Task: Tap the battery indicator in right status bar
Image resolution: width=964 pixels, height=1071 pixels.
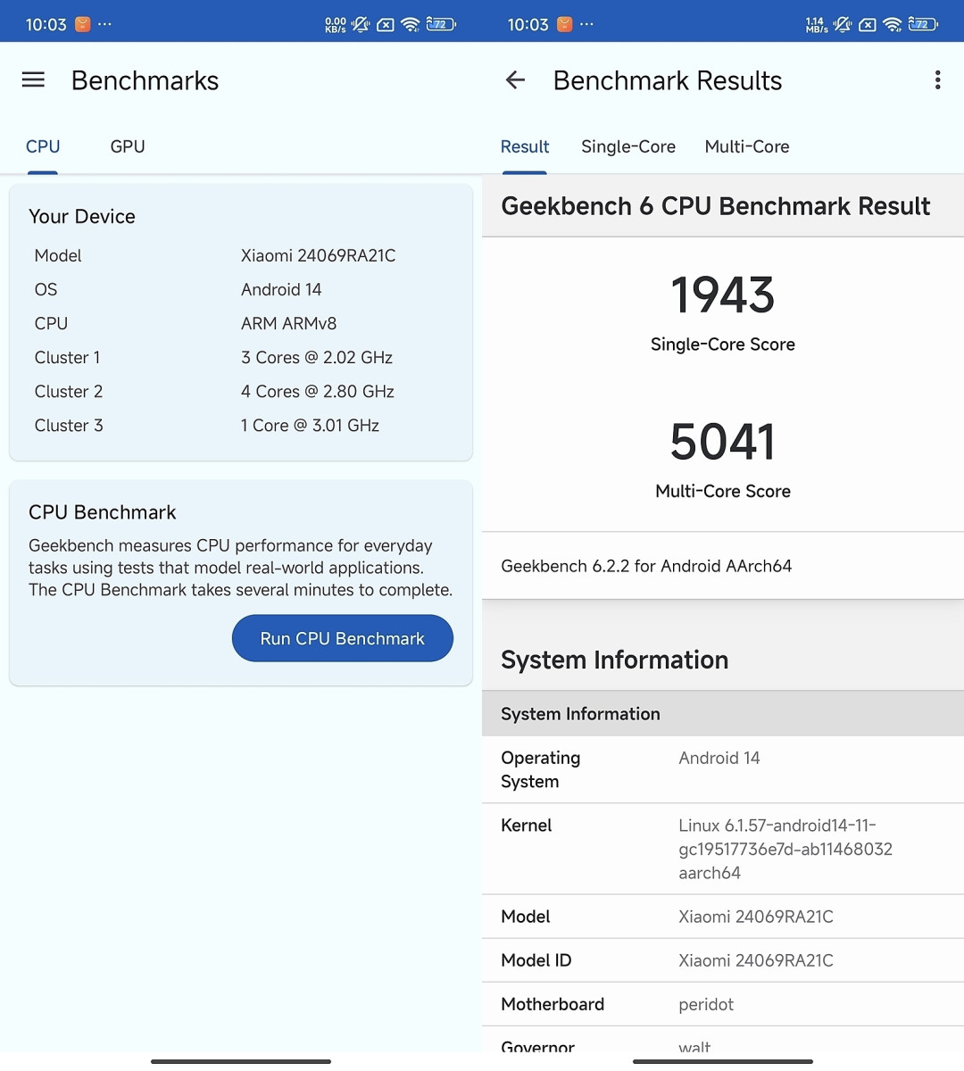Action: point(923,24)
